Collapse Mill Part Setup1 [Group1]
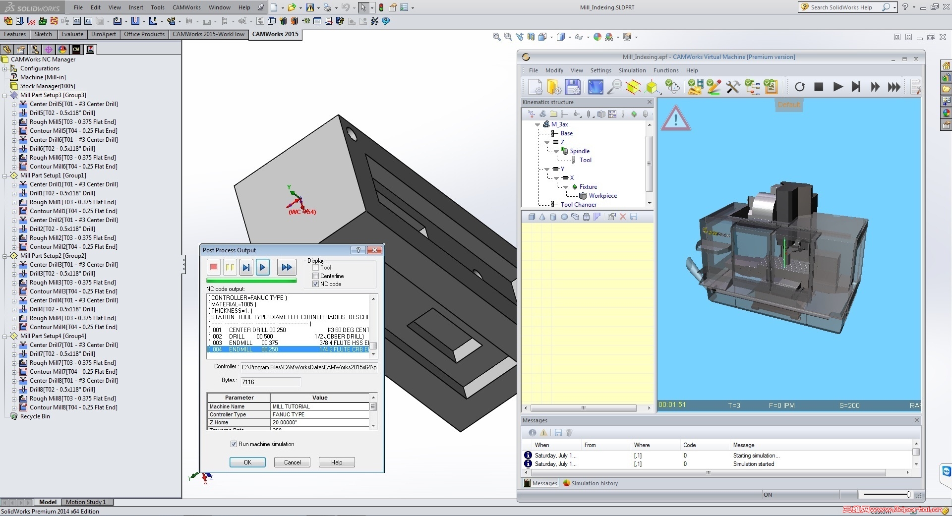Screen dimensions: 952x516 click(5, 175)
